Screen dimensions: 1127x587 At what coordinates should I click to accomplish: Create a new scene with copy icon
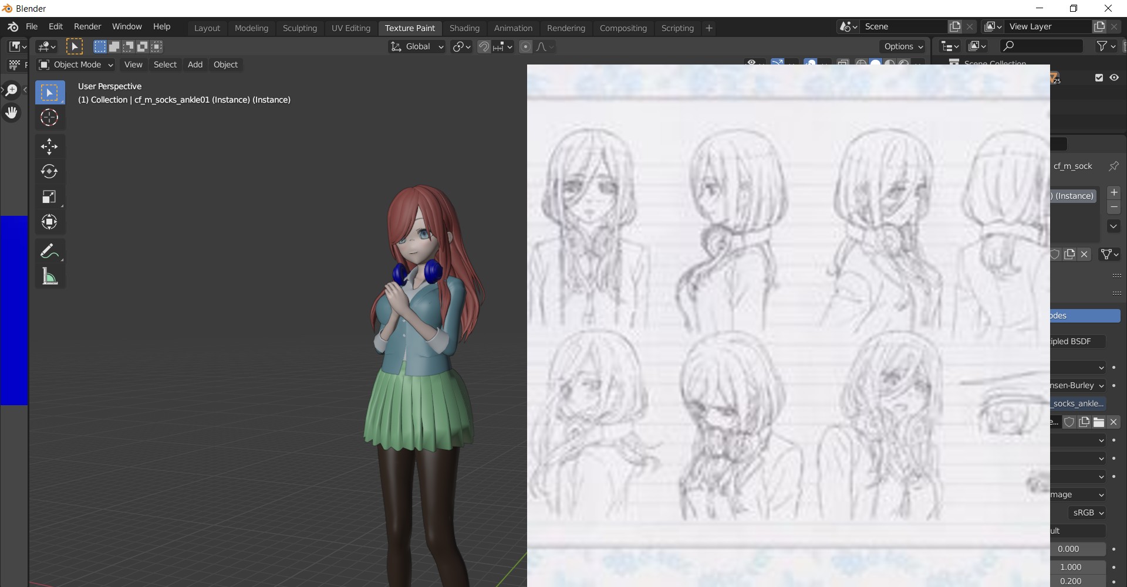coord(955,26)
